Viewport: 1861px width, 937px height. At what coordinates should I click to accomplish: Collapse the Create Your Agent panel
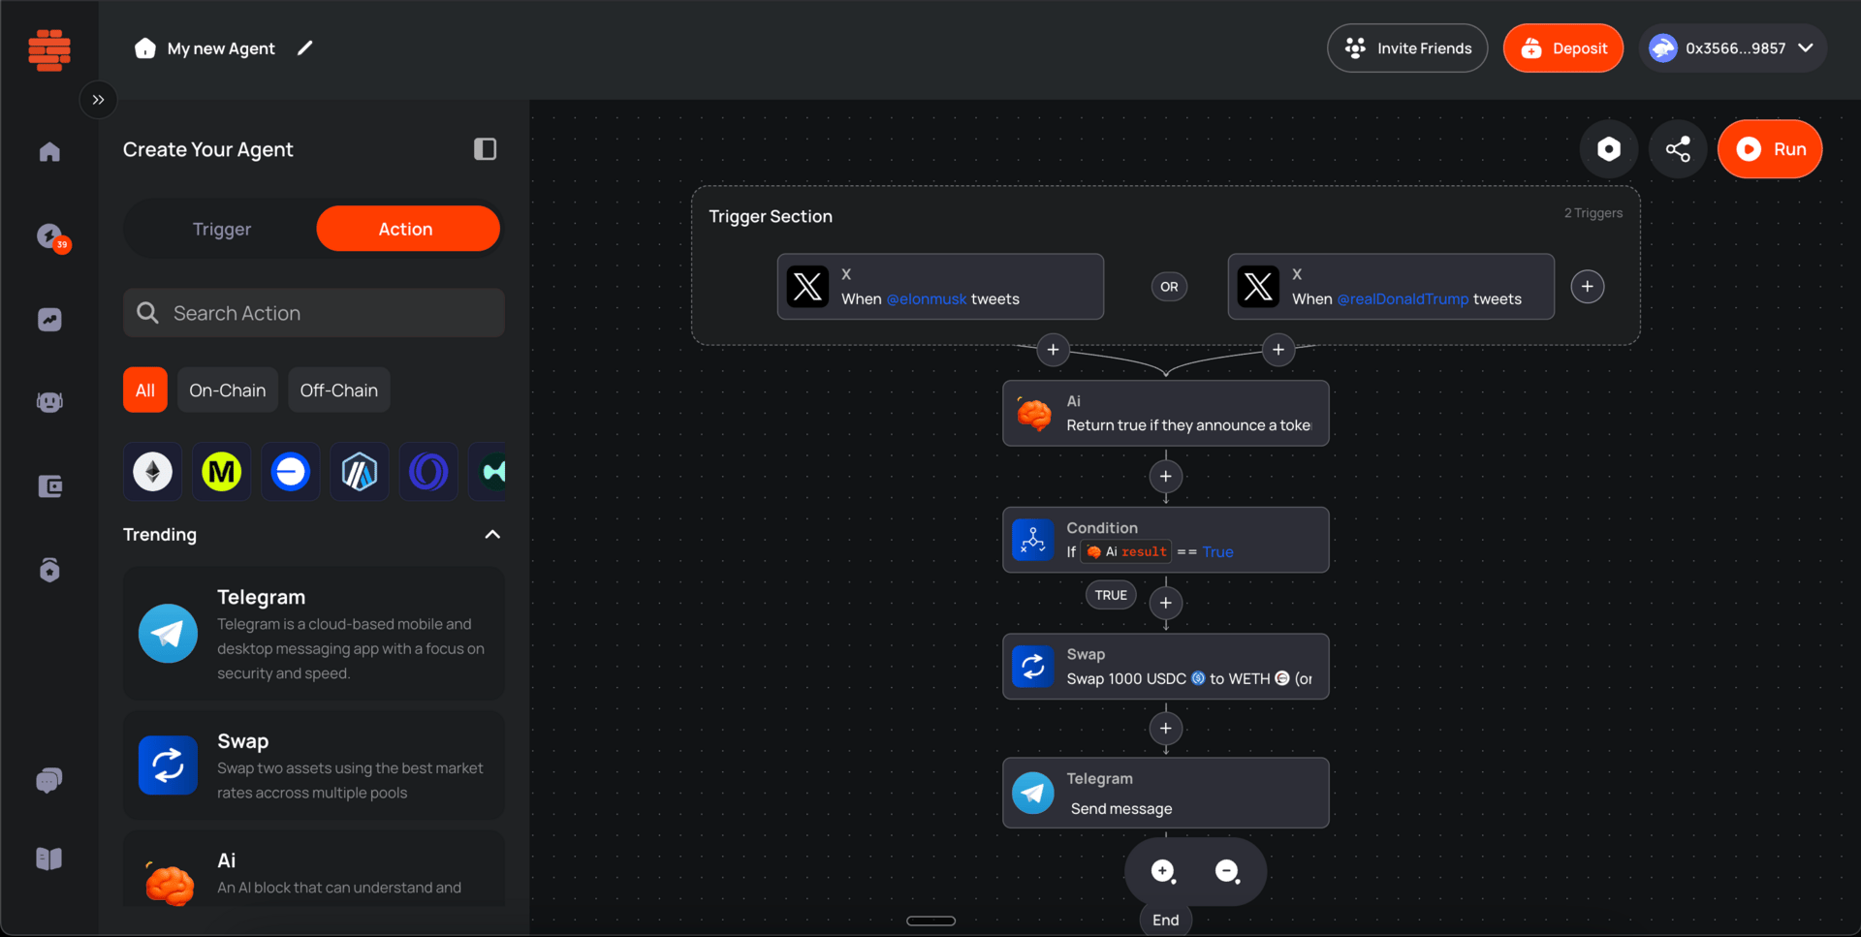pos(485,149)
